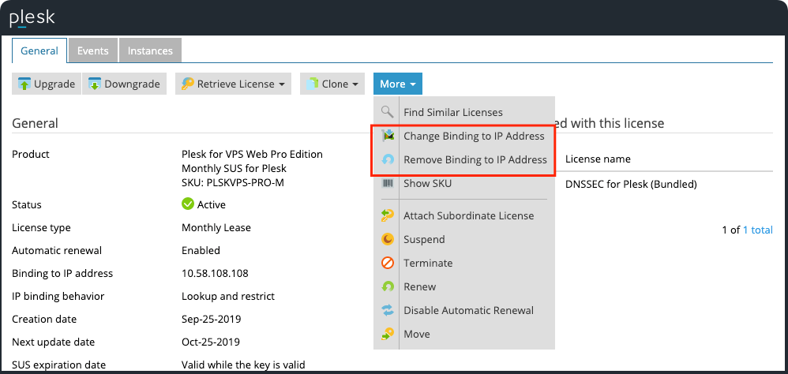The height and width of the screenshot is (374, 788).
Task: Expand the Clone dropdown button
Action: [332, 84]
